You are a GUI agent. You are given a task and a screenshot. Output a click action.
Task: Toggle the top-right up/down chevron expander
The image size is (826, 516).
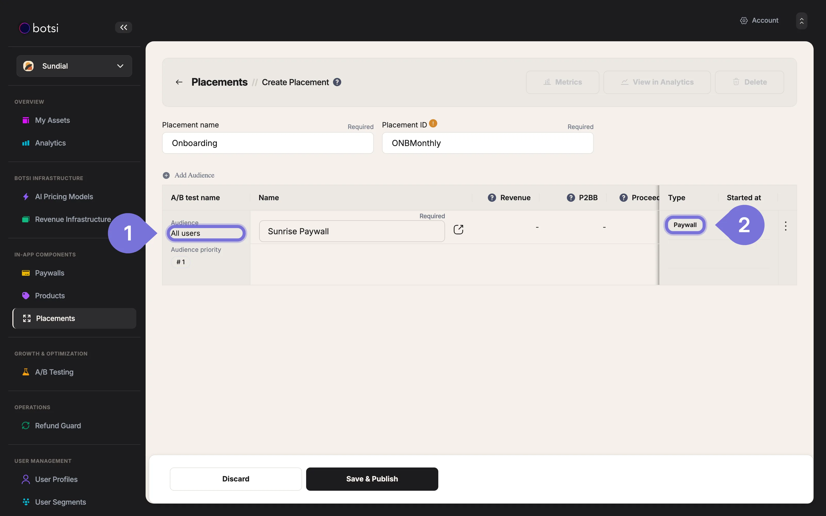(801, 21)
